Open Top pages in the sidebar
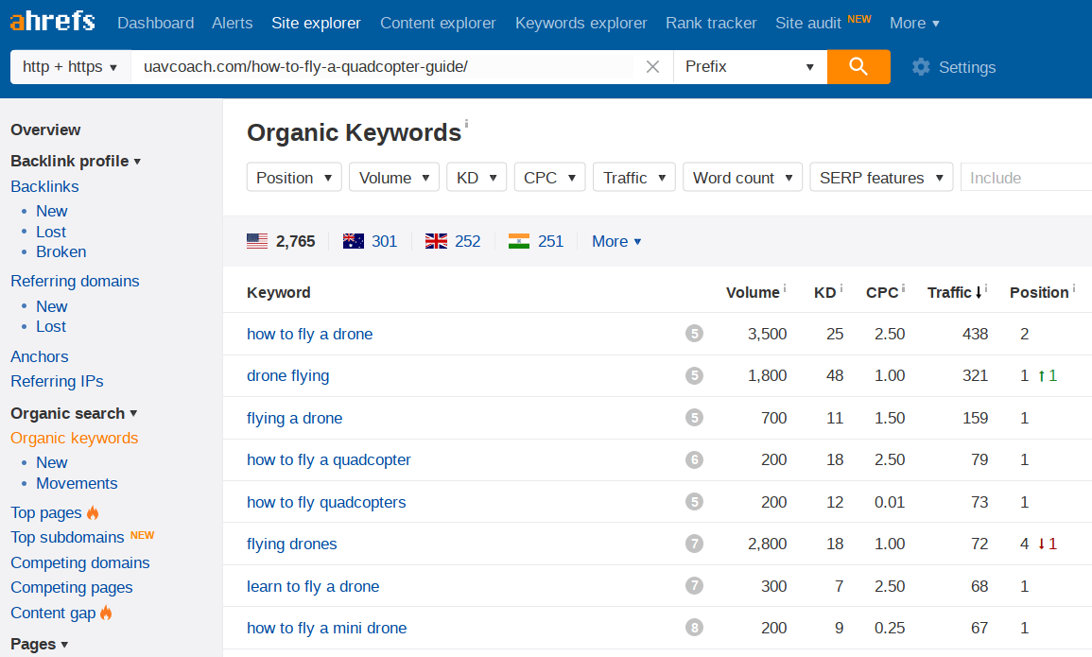This screenshot has height=657, width=1092. pyautogui.click(x=46, y=513)
